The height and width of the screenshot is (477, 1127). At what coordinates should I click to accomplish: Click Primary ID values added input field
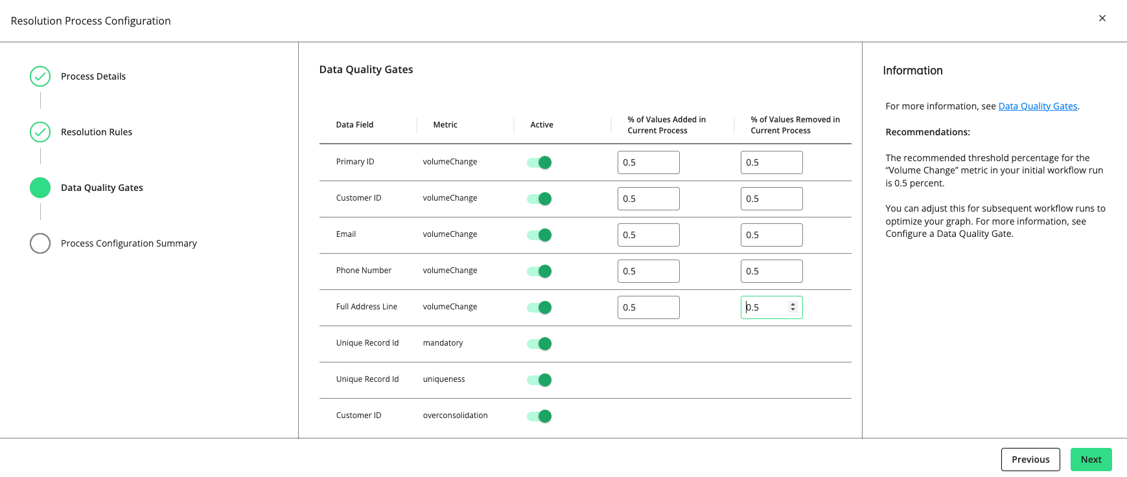pos(648,162)
